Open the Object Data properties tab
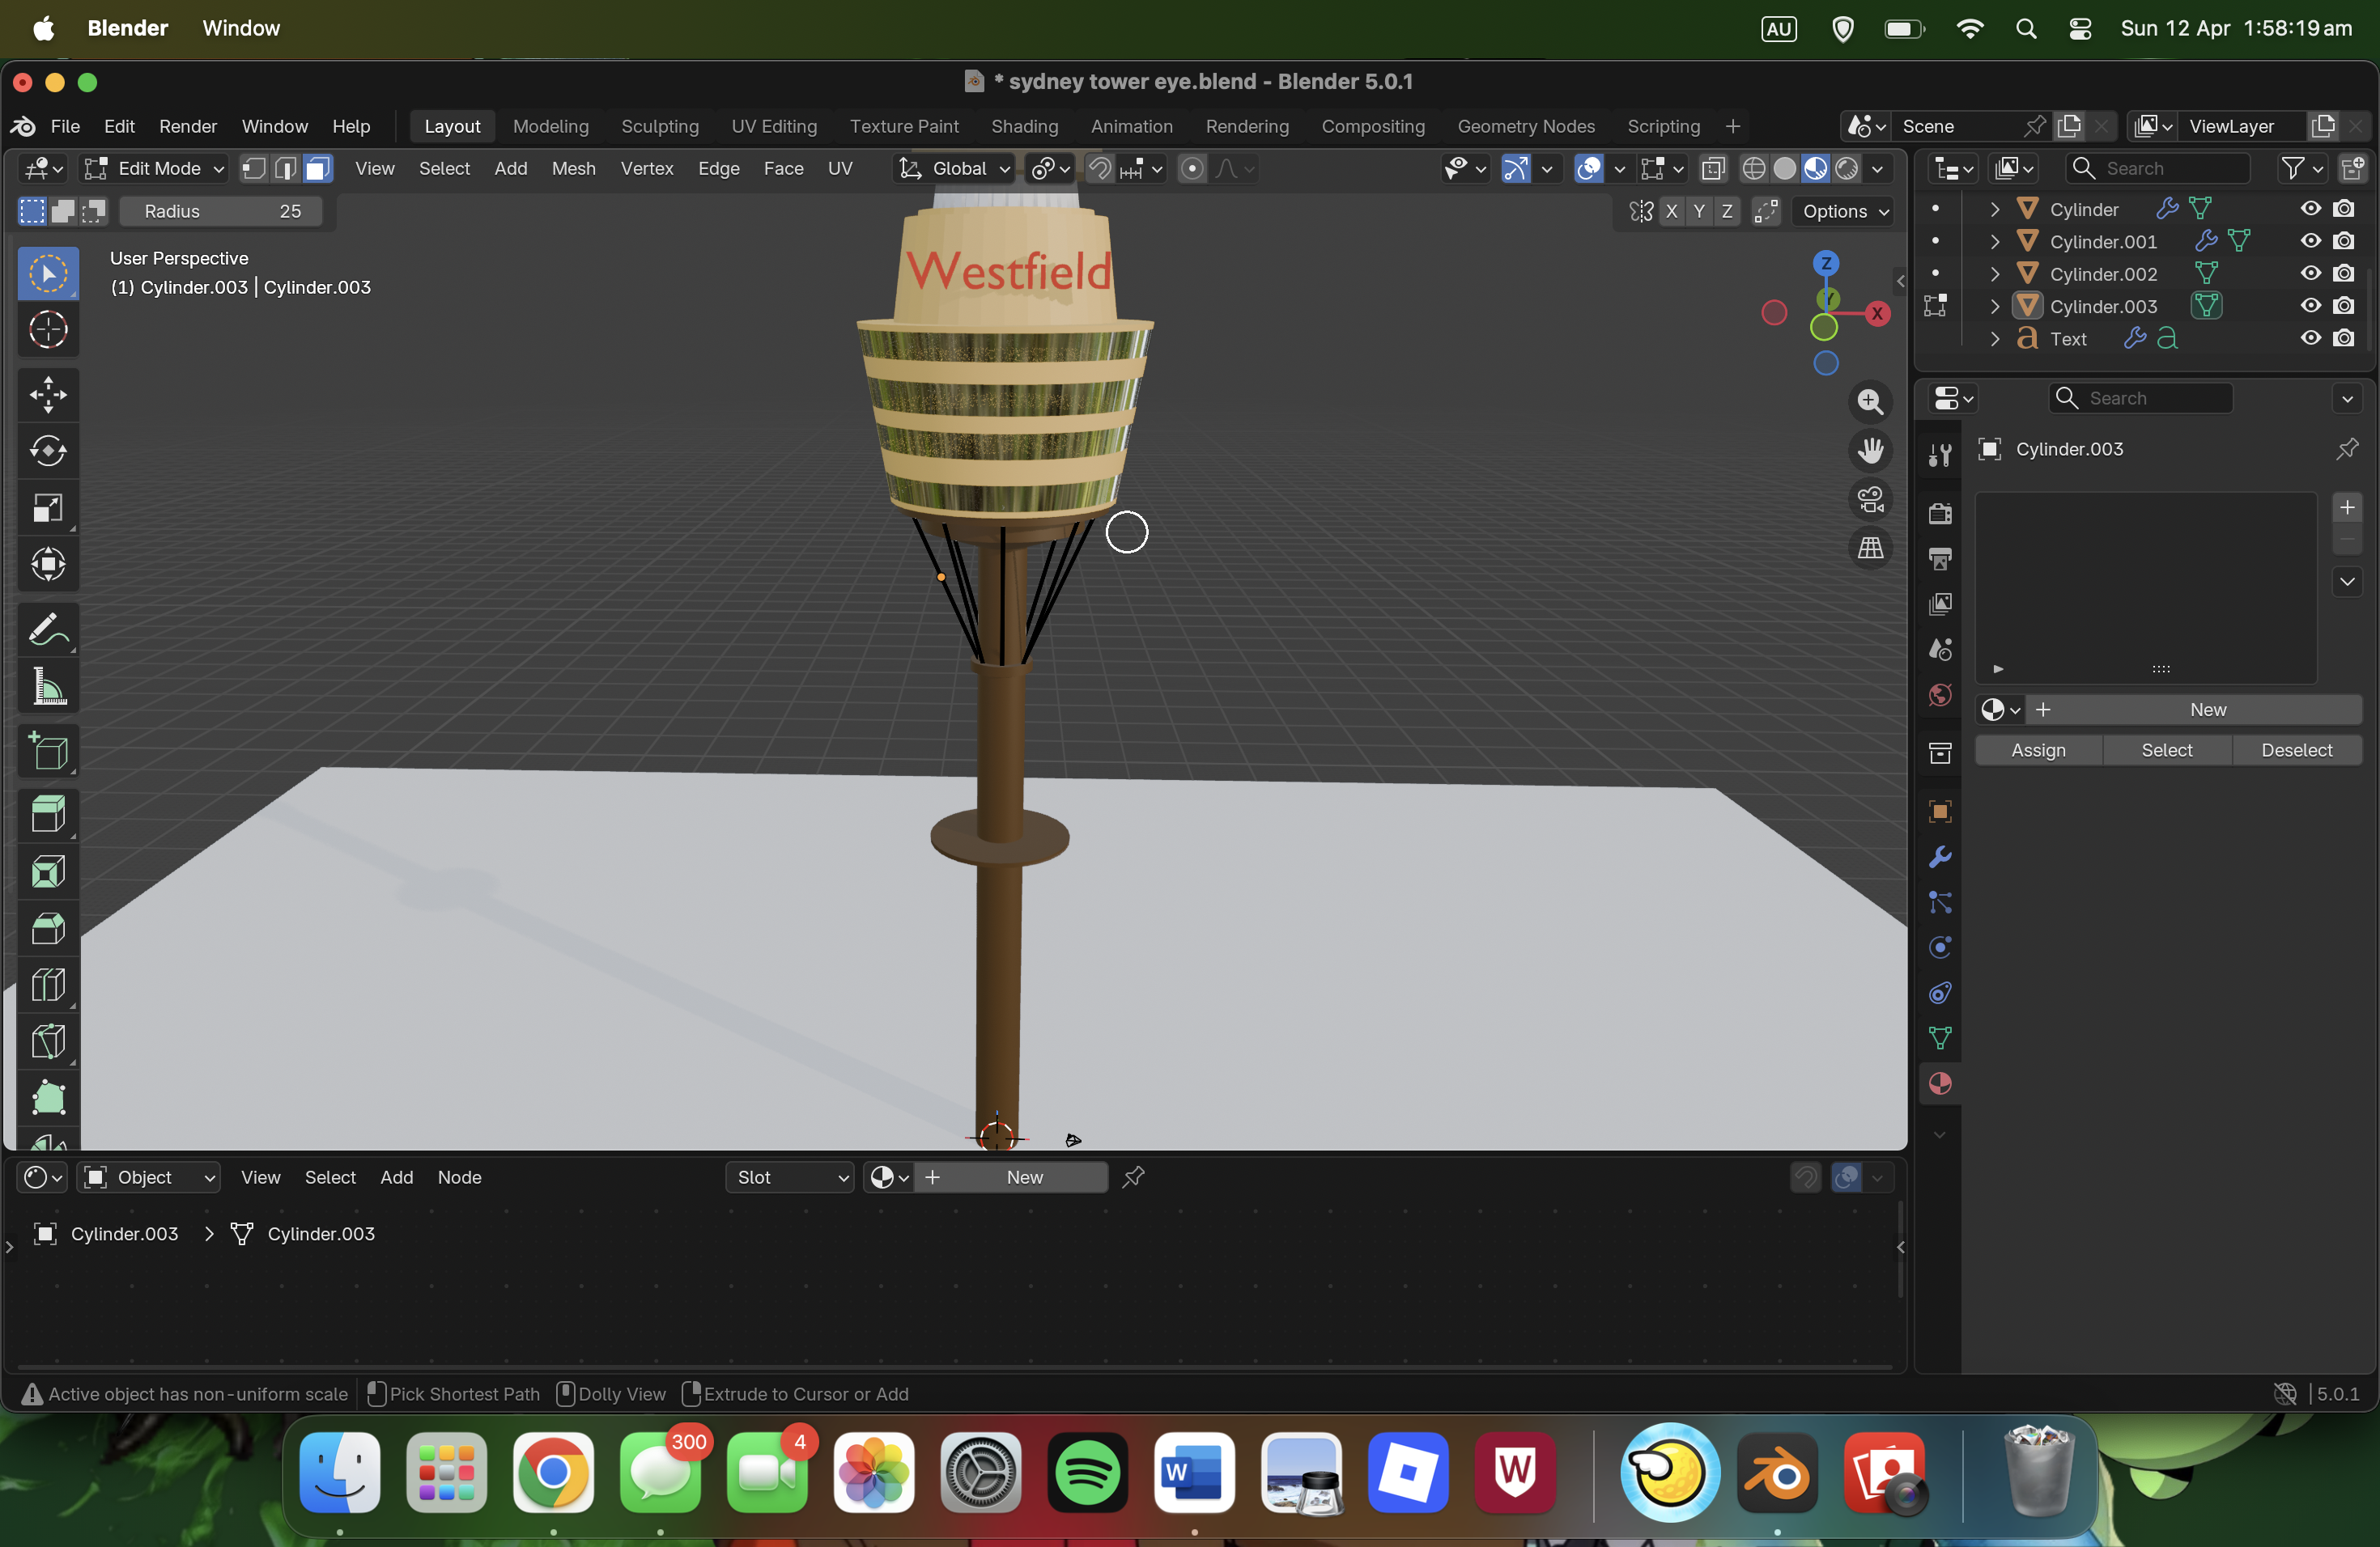 1940,1040
